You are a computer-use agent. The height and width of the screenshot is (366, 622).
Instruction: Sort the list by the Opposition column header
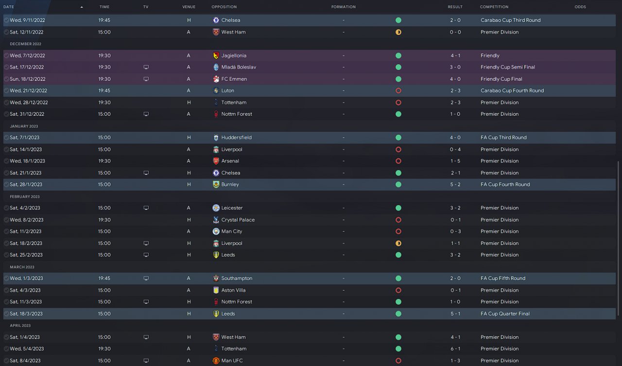tap(224, 7)
